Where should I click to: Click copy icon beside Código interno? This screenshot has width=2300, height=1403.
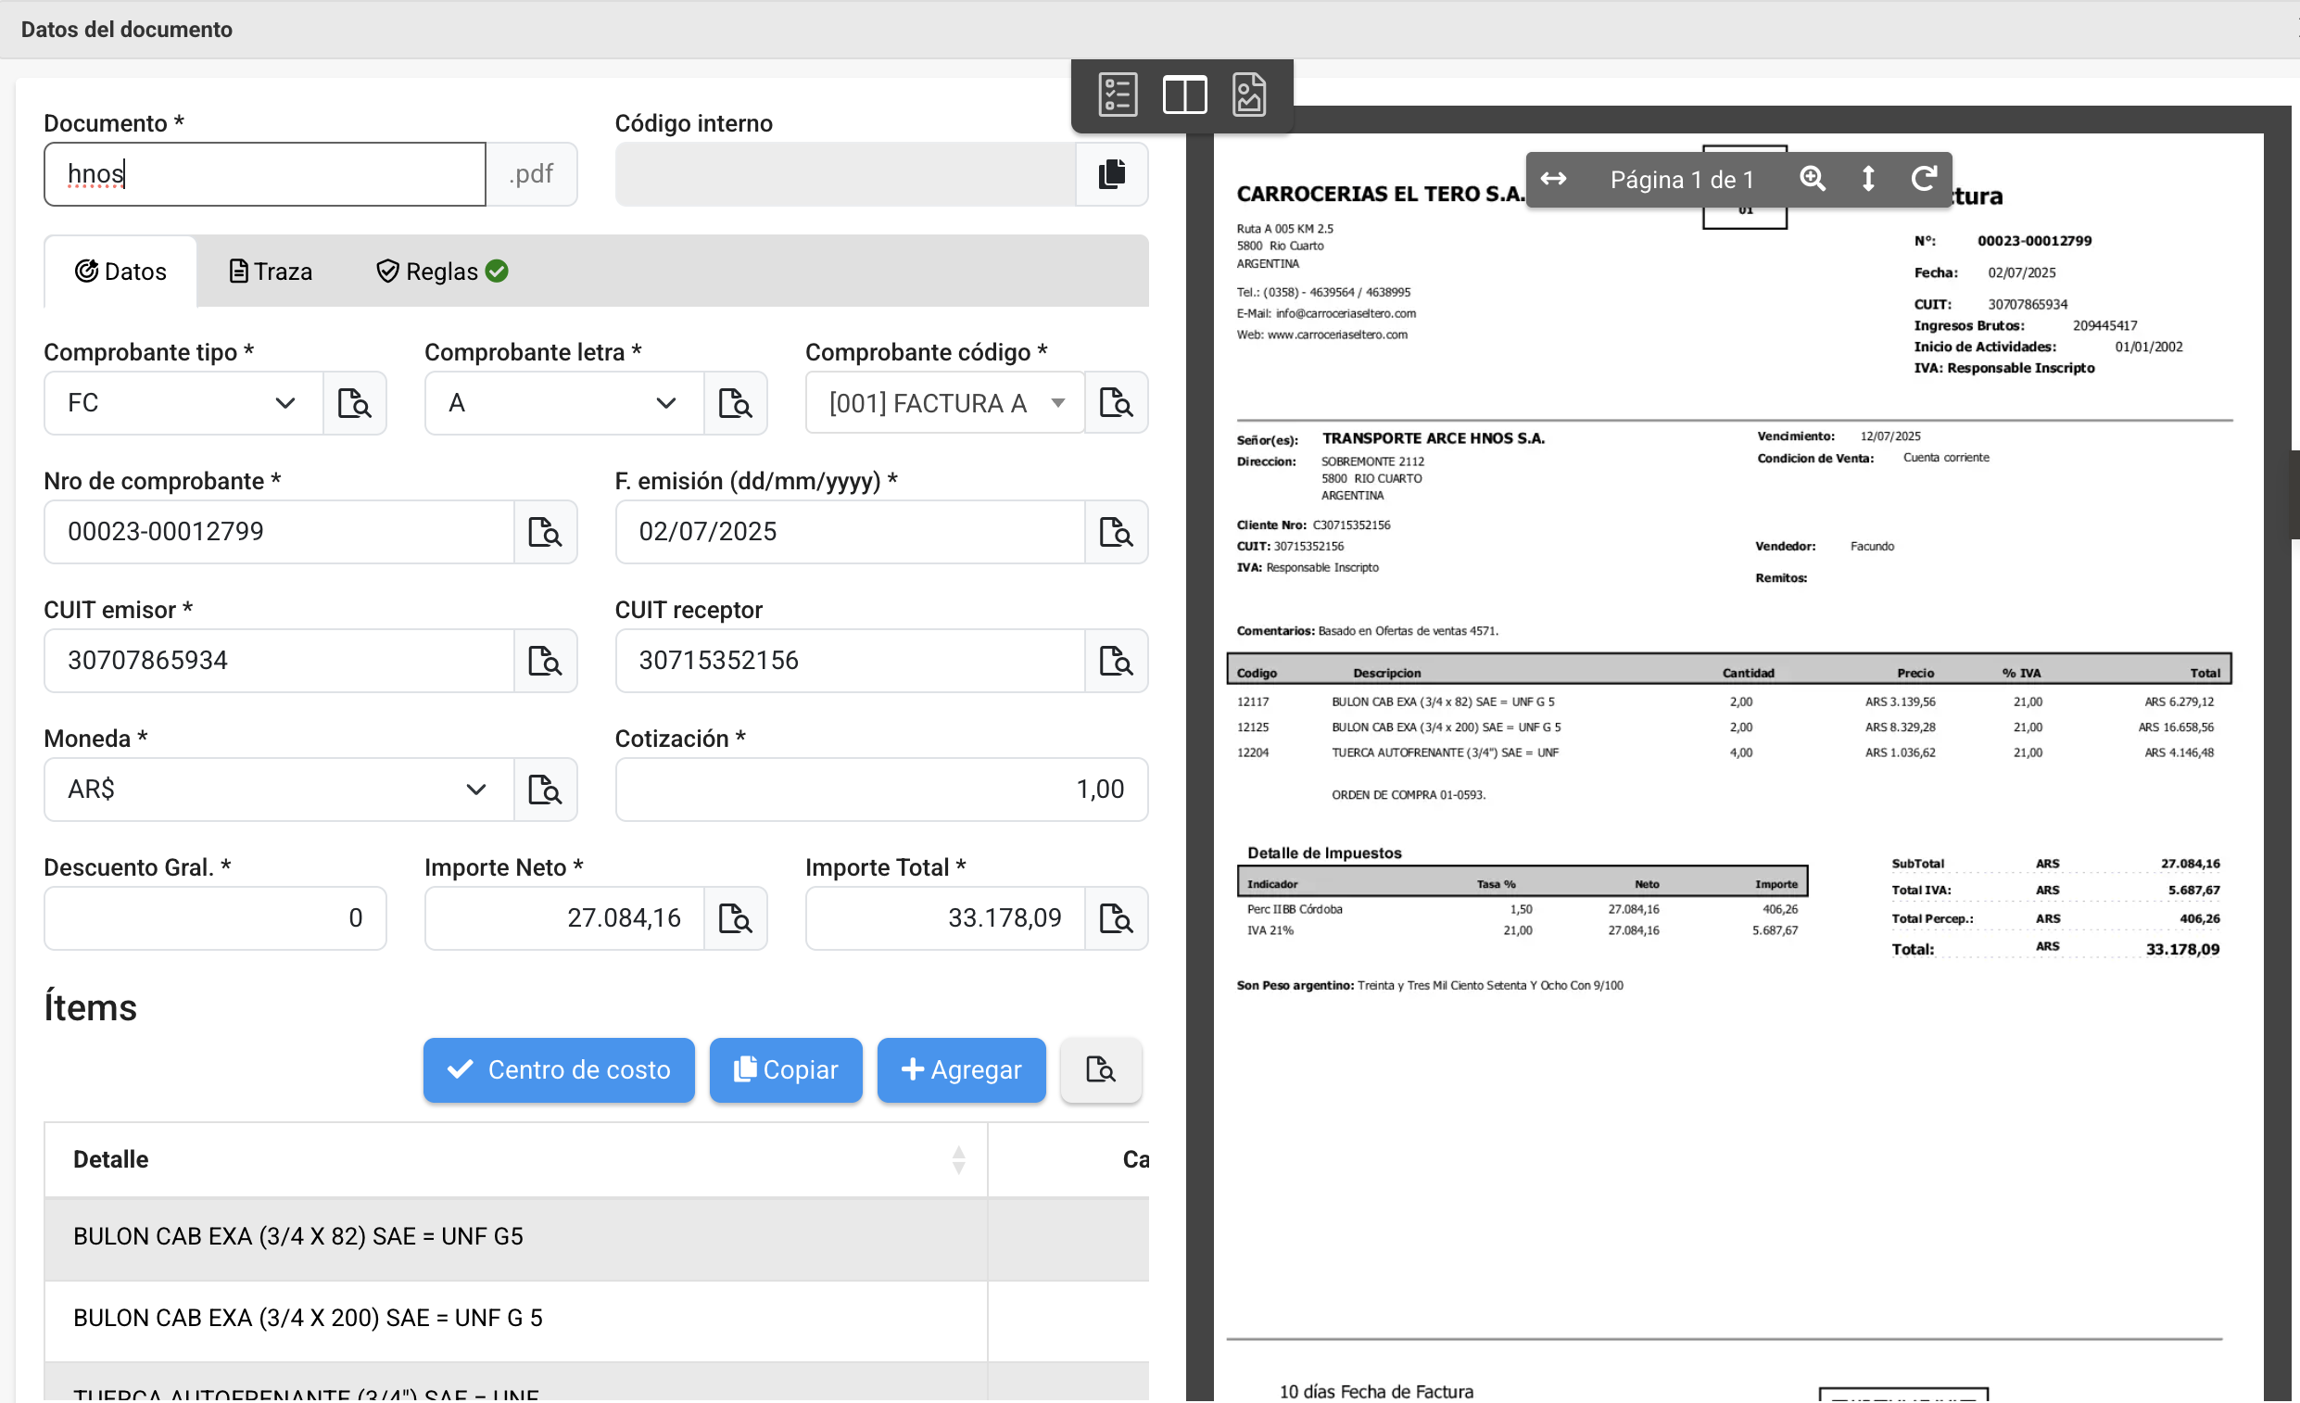pyautogui.click(x=1111, y=174)
